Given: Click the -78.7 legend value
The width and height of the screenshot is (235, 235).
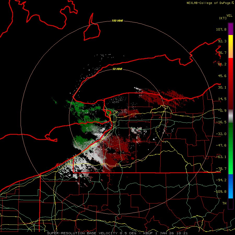Looking at the screenshot, I should 221,169.
